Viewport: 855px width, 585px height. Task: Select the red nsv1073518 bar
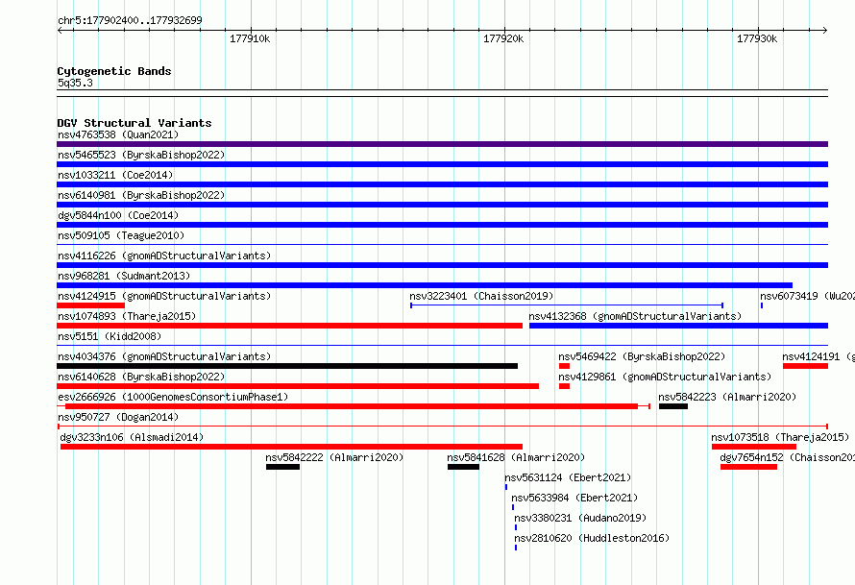click(x=753, y=447)
